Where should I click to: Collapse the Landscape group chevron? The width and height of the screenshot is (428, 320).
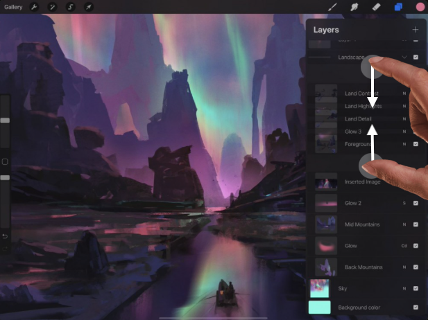[x=404, y=57]
